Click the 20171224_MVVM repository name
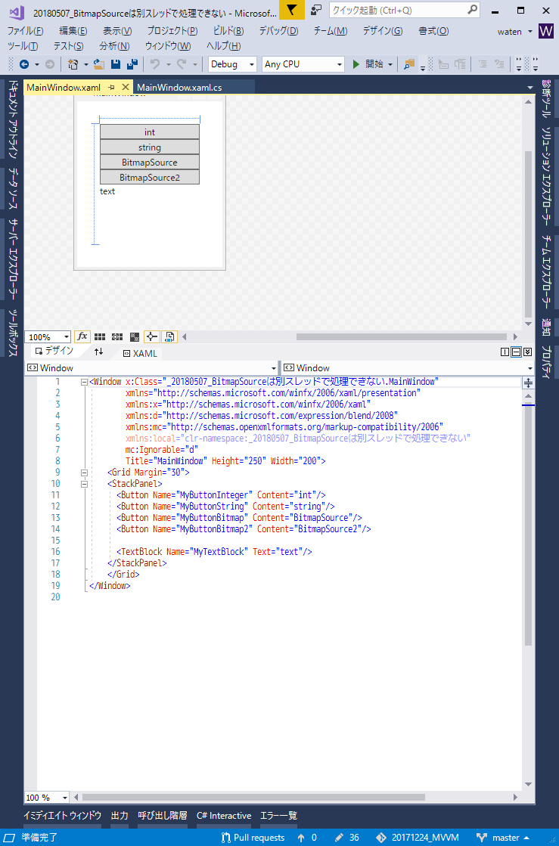The height and width of the screenshot is (846, 559). 417,838
